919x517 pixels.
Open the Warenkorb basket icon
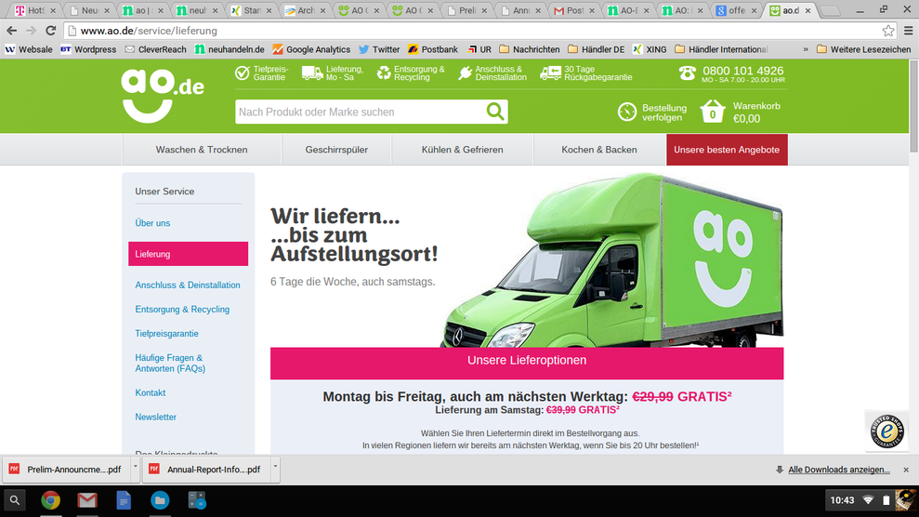tap(713, 111)
